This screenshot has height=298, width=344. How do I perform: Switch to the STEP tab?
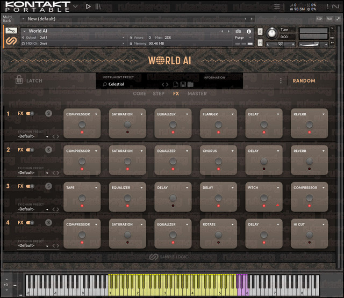[x=159, y=93]
